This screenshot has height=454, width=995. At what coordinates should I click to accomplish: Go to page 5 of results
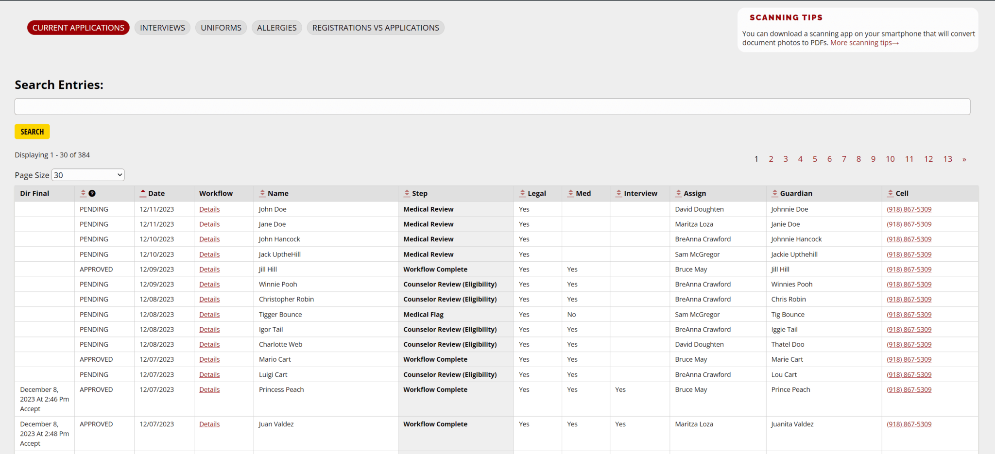(x=815, y=159)
